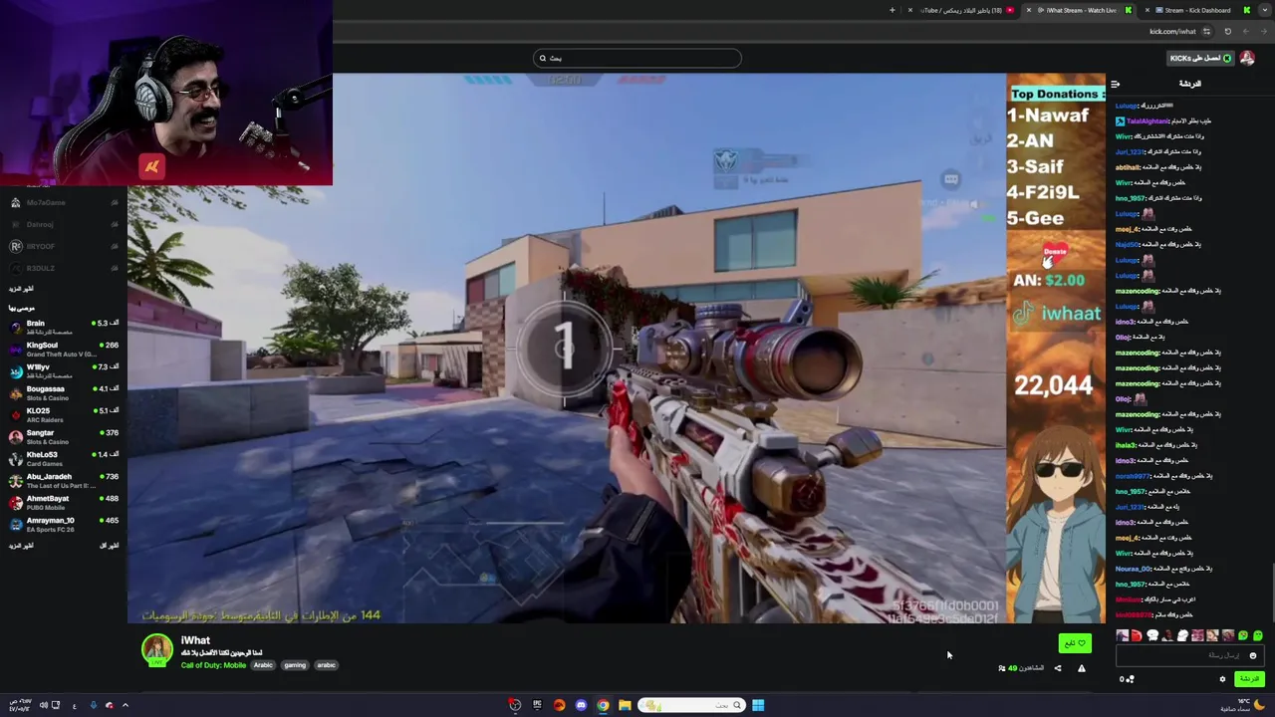Report the stream via warning icon
The height and width of the screenshot is (717, 1275).
point(1081,668)
